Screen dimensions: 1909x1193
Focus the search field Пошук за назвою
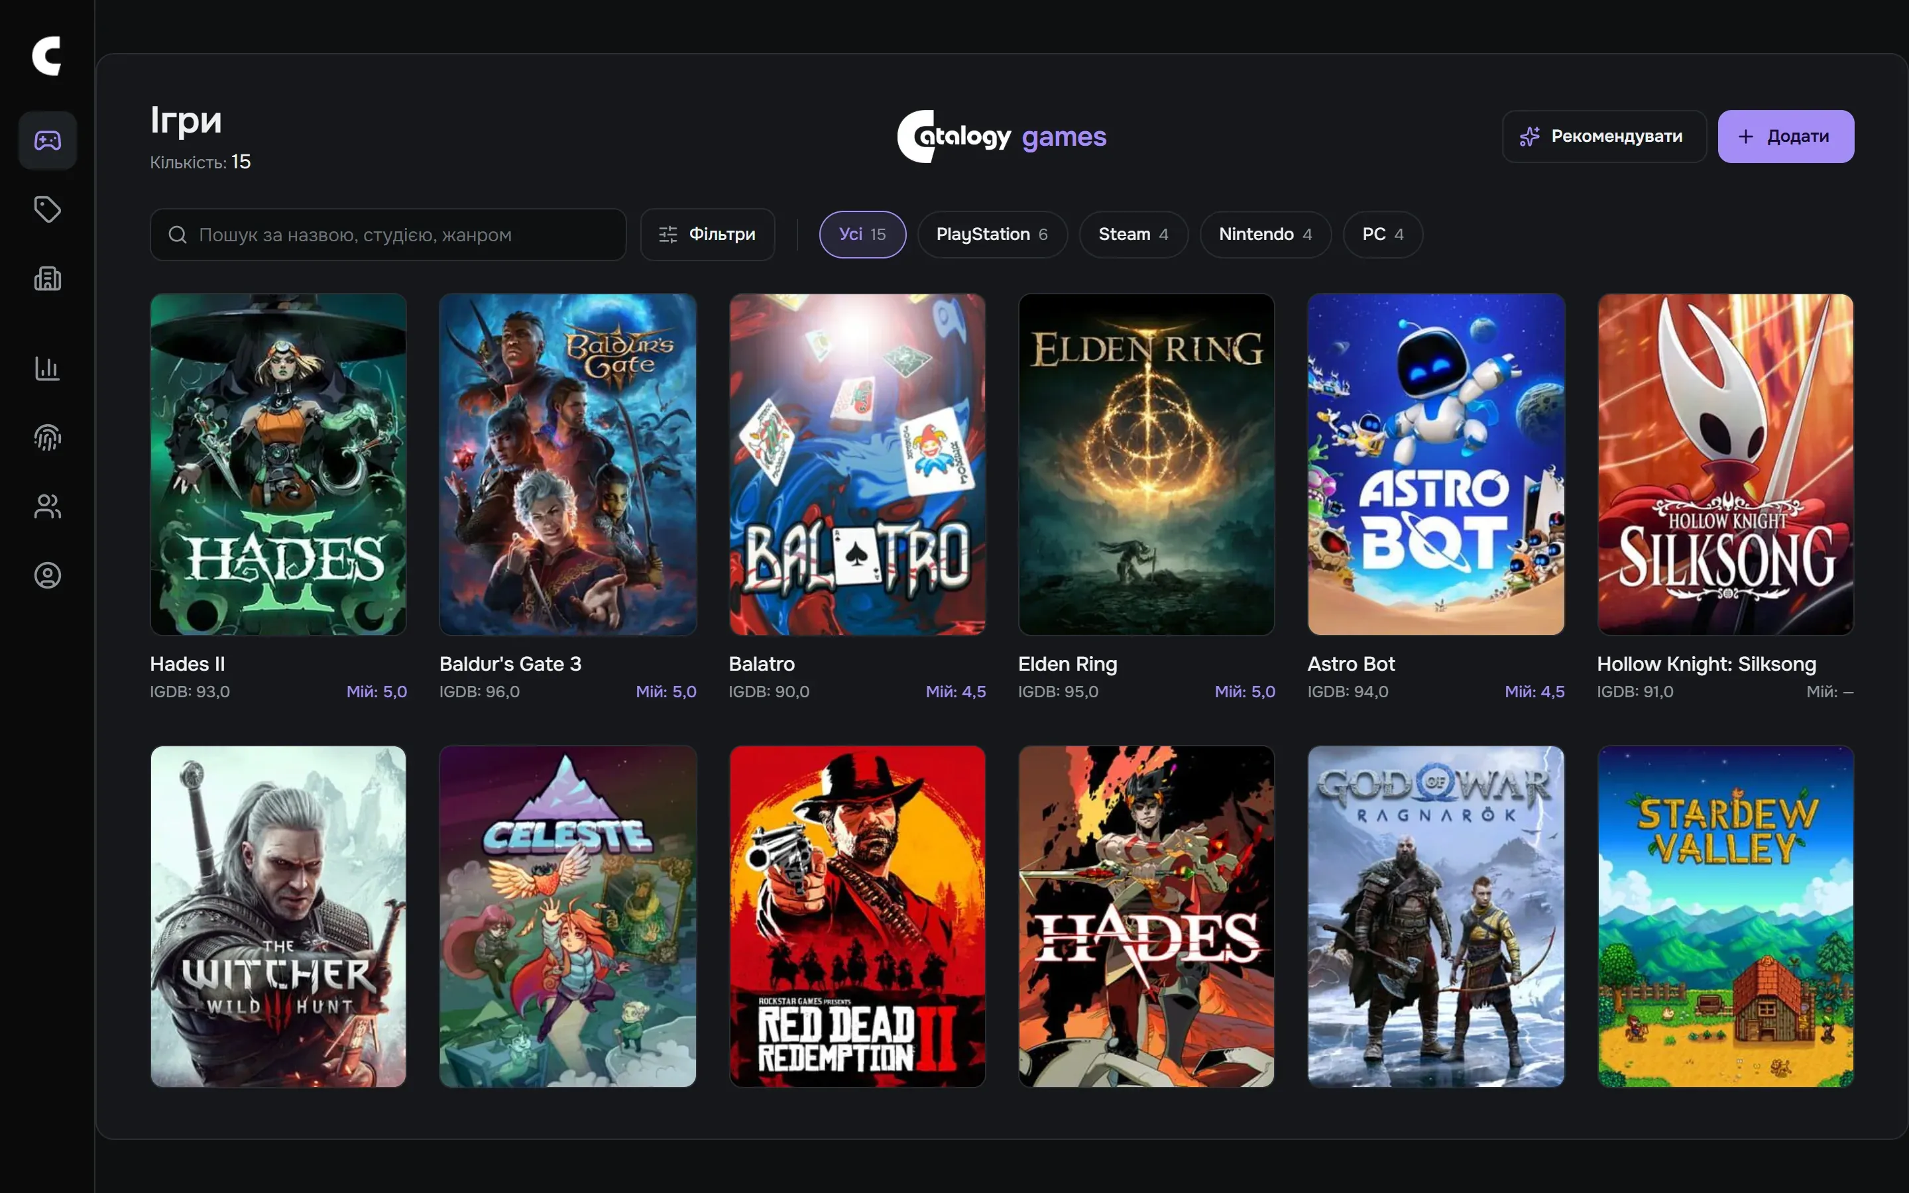(388, 235)
